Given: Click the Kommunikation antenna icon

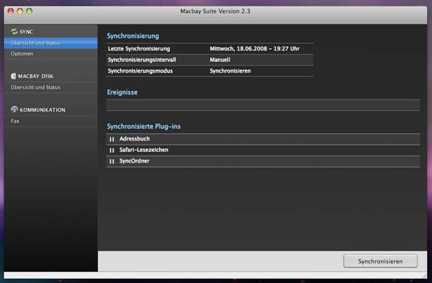Looking at the screenshot, I should tap(14, 109).
